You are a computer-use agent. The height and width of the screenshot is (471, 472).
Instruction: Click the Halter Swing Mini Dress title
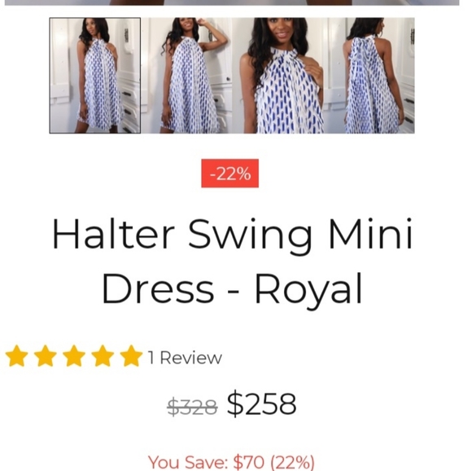232,261
